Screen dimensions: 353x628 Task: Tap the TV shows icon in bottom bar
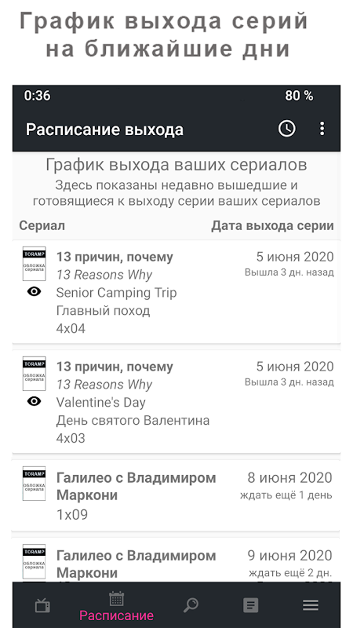tap(43, 605)
